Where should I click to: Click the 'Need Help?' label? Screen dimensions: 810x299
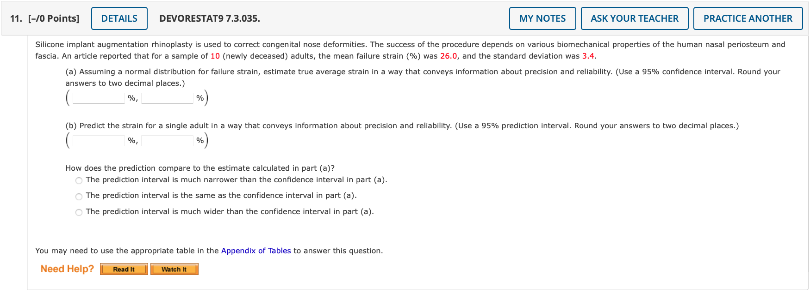(x=67, y=269)
